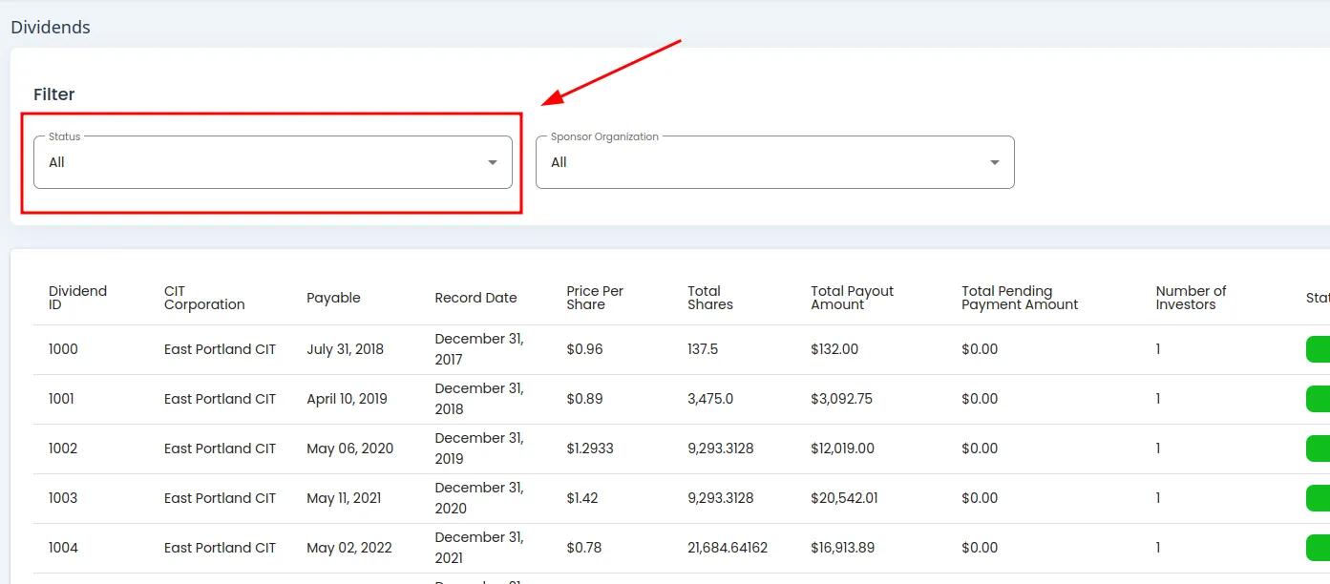The height and width of the screenshot is (584, 1330).
Task: Click the Total Shares column header
Action: pos(710,298)
